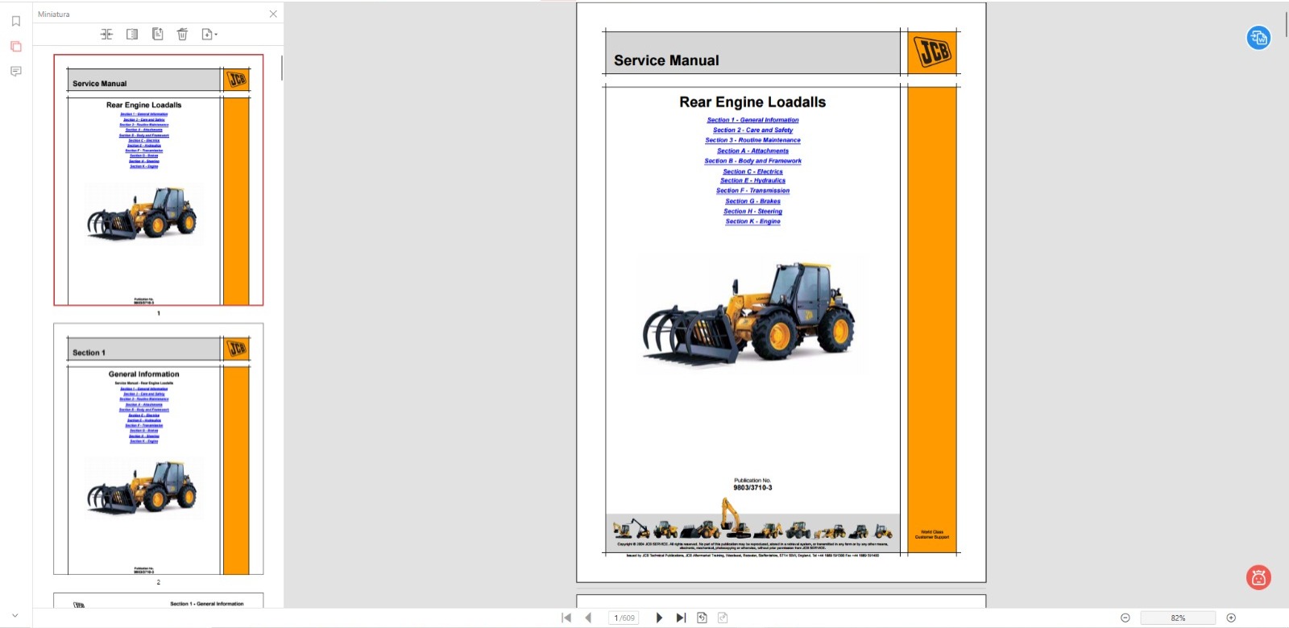1289x628 pixels.
Task: Open the Section E - Hydraulics link
Action: [x=752, y=180]
